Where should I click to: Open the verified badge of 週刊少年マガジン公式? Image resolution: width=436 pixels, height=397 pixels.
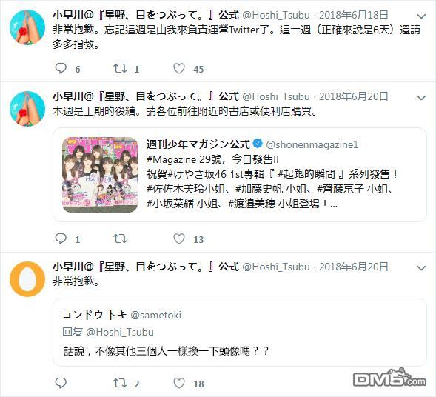tap(258, 144)
